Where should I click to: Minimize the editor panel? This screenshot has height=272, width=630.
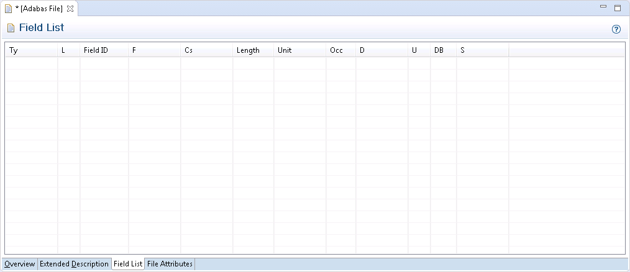tap(603, 7)
